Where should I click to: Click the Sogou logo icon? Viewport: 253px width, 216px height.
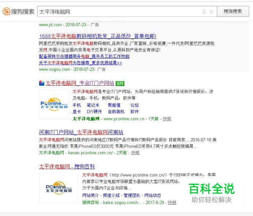click(x=7, y=11)
